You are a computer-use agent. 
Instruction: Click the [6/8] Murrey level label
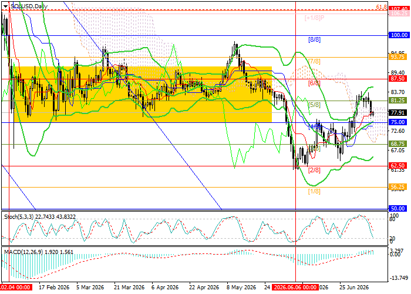click(314, 83)
